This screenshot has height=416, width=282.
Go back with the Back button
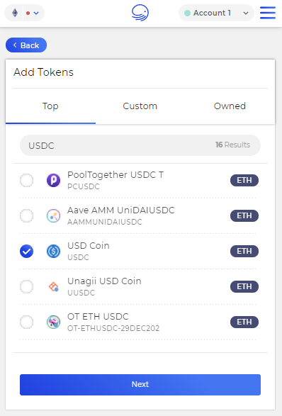pos(26,45)
